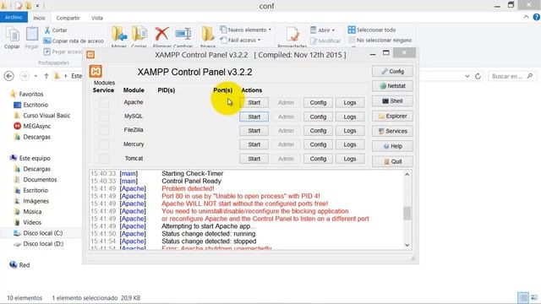View Logs for FileZilla
The width and height of the screenshot is (541, 304).
pyautogui.click(x=350, y=131)
